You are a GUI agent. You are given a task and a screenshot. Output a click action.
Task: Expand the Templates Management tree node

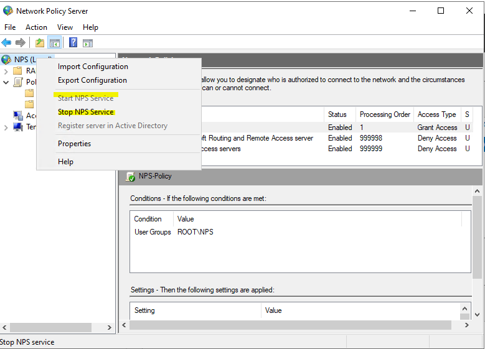6,127
